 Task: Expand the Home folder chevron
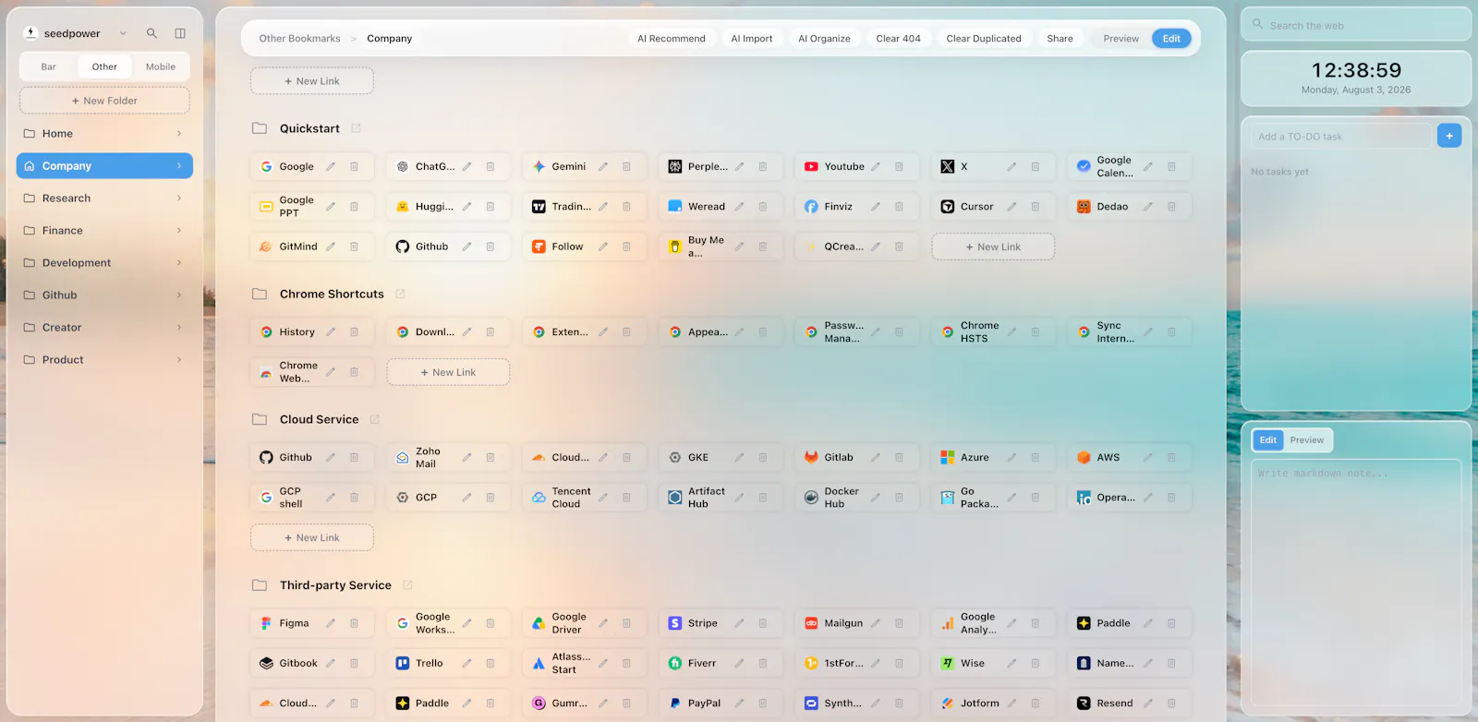[179, 134]
